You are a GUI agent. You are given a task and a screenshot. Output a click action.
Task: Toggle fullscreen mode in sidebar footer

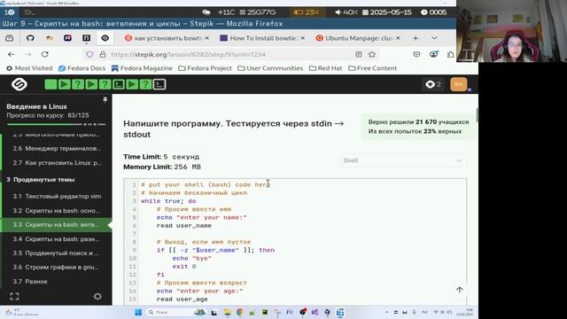(x=14, y=297)
